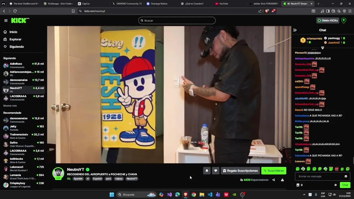Screen dimensions: 354x199
Task: Select the rolplay tag
Action: coord(119,179)
